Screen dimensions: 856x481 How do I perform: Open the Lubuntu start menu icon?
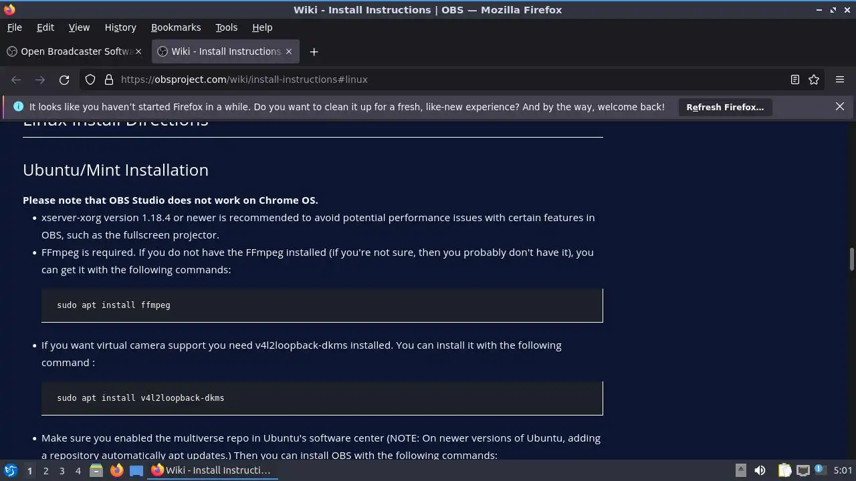pyautogui.click(x=10, y=470)
